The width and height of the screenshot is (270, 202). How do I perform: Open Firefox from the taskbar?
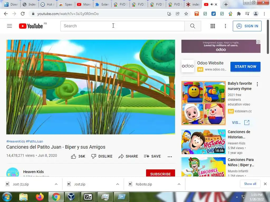click(x=40, y=197)
